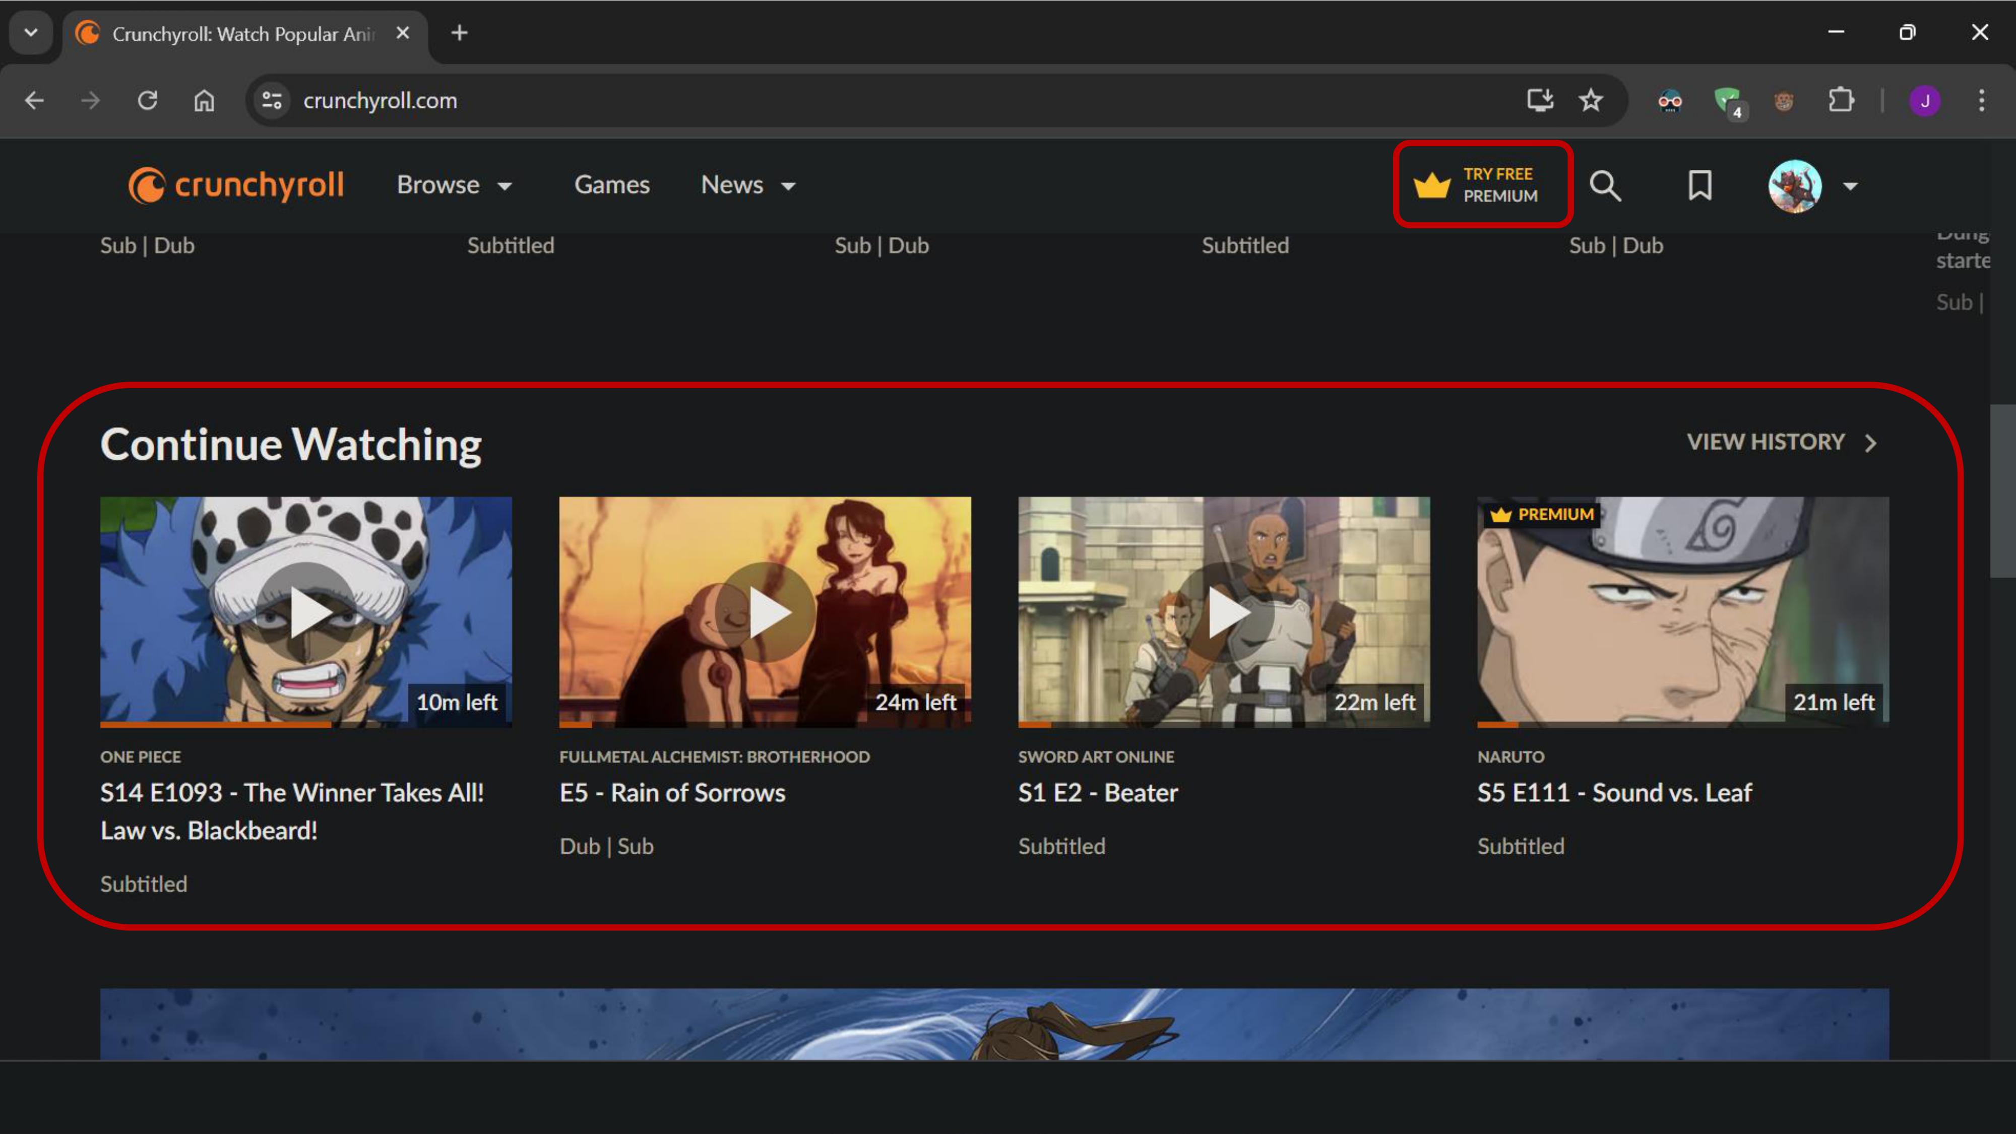Open the Watchlist bookmark icon
Image resolution: width=2016 pixels, height=1134 pixels.
pyautogui.click(x=1699, y=185)
